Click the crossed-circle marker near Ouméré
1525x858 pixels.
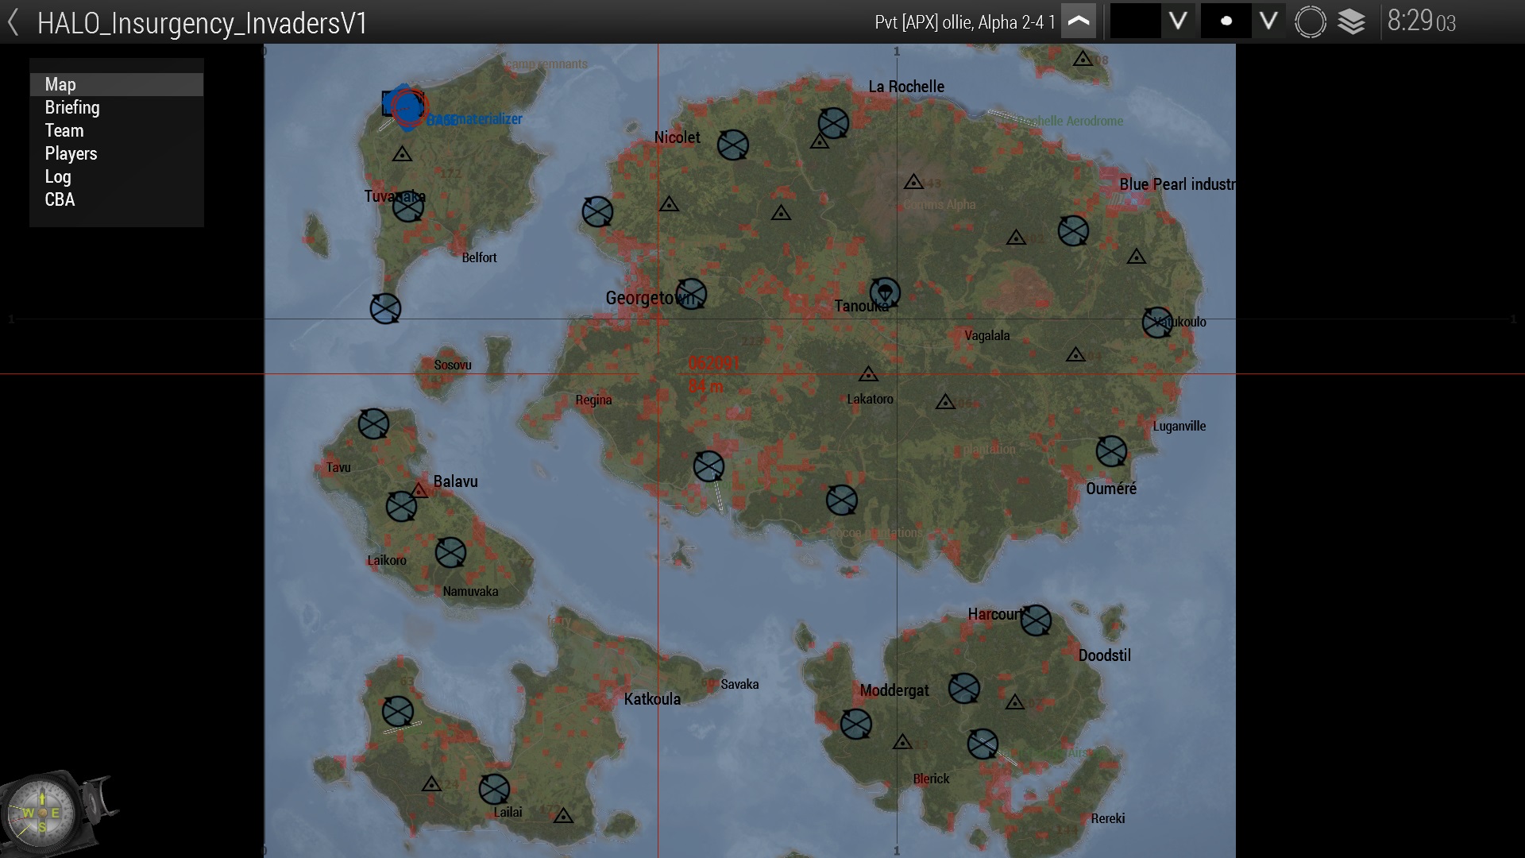click(1111, 451)
